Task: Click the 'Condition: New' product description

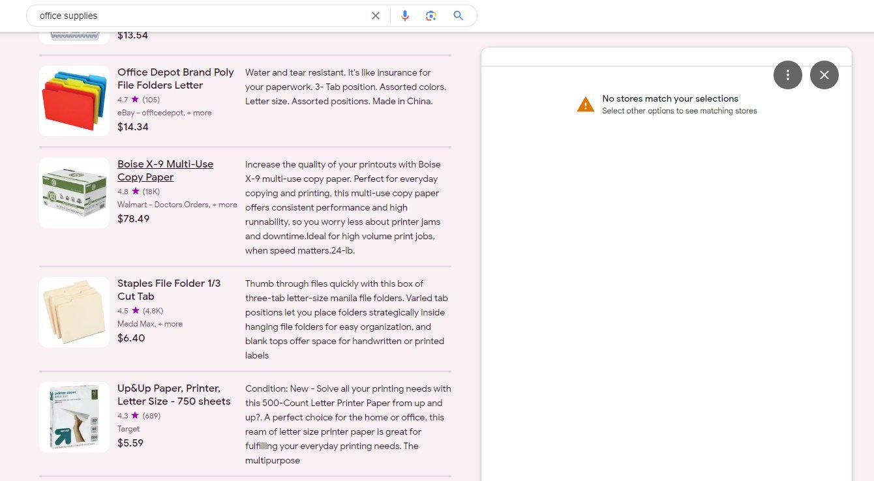Action: coord(348,424)
